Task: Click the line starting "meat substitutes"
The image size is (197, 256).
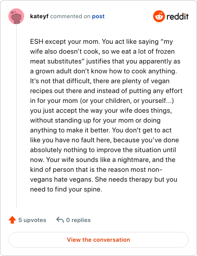Action: pos(105,62)
